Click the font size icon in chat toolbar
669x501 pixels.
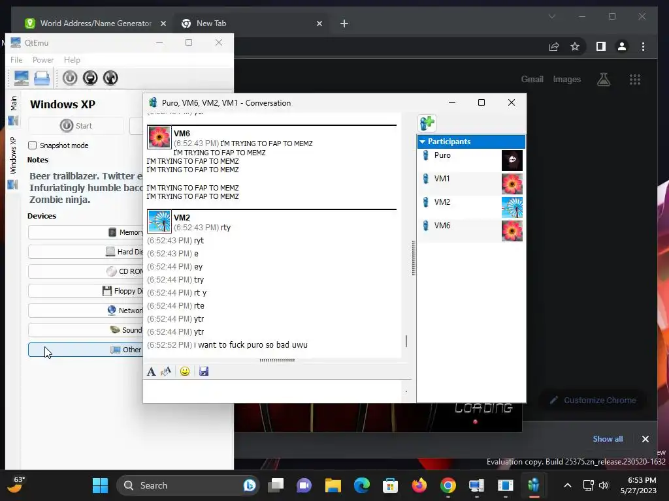[x=166, y=371]
